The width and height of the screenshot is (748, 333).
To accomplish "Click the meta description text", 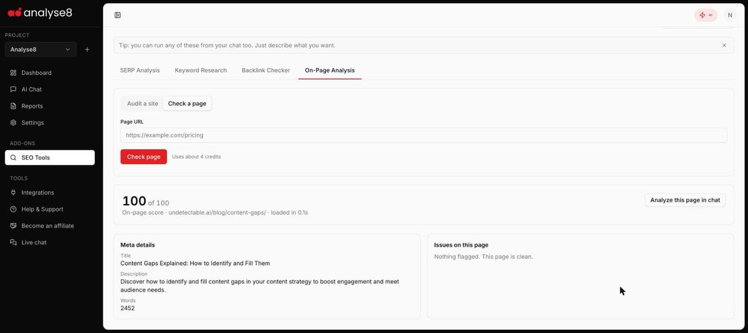I will 260,286.
